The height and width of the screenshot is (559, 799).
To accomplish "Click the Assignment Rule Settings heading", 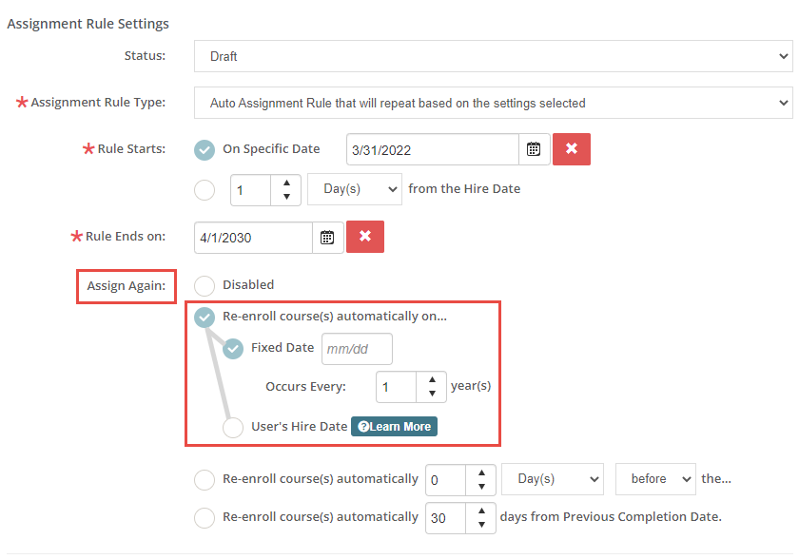I will (88, 24).
